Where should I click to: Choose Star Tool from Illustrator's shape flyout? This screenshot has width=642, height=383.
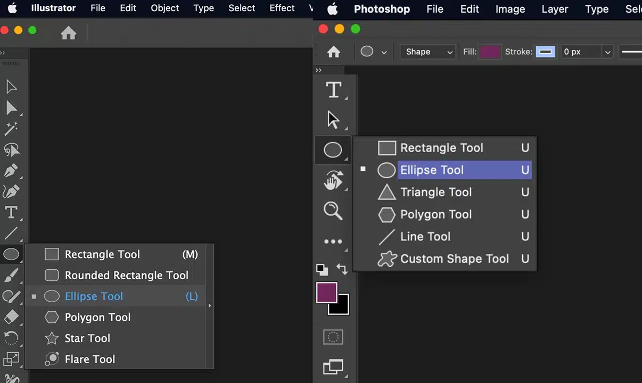click(x=87, y=338)
